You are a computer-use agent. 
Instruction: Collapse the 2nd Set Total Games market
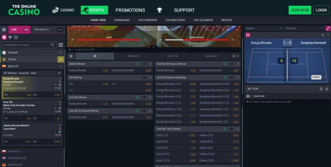(238, 129)
